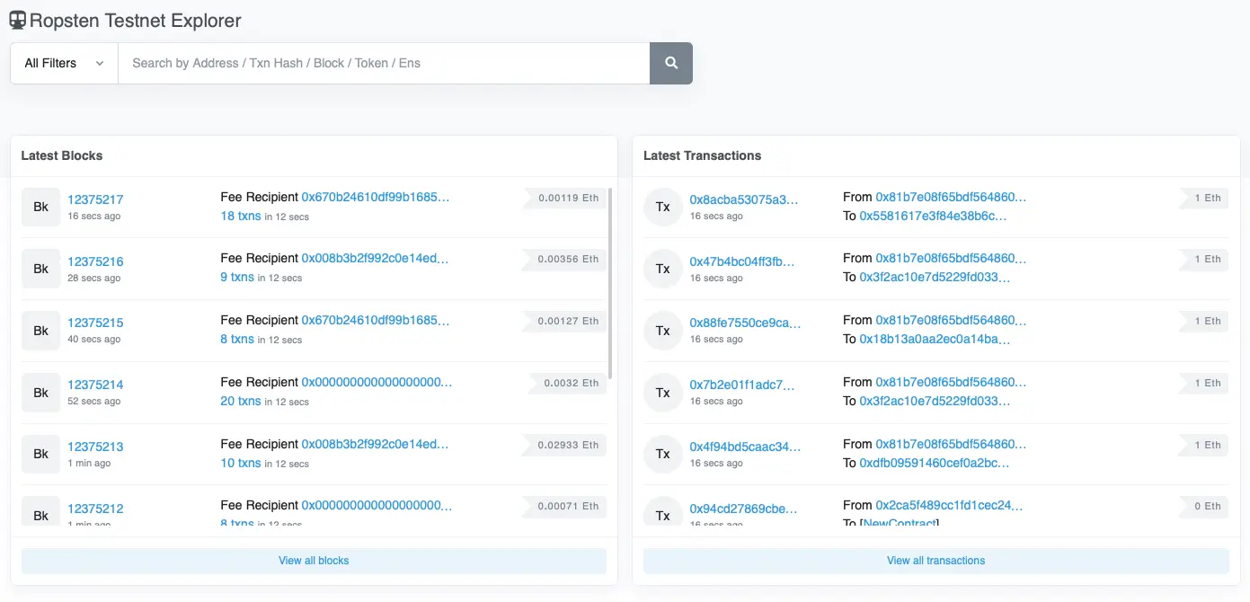Open the 8 txns link of block 12375215
The width and height of the screenshot is (1250, 602).
click(237, 339)
